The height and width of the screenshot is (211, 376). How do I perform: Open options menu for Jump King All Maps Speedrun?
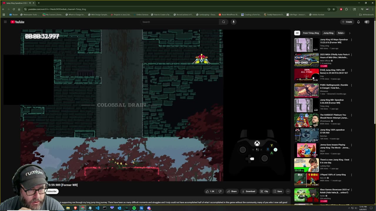pos(351,40)
